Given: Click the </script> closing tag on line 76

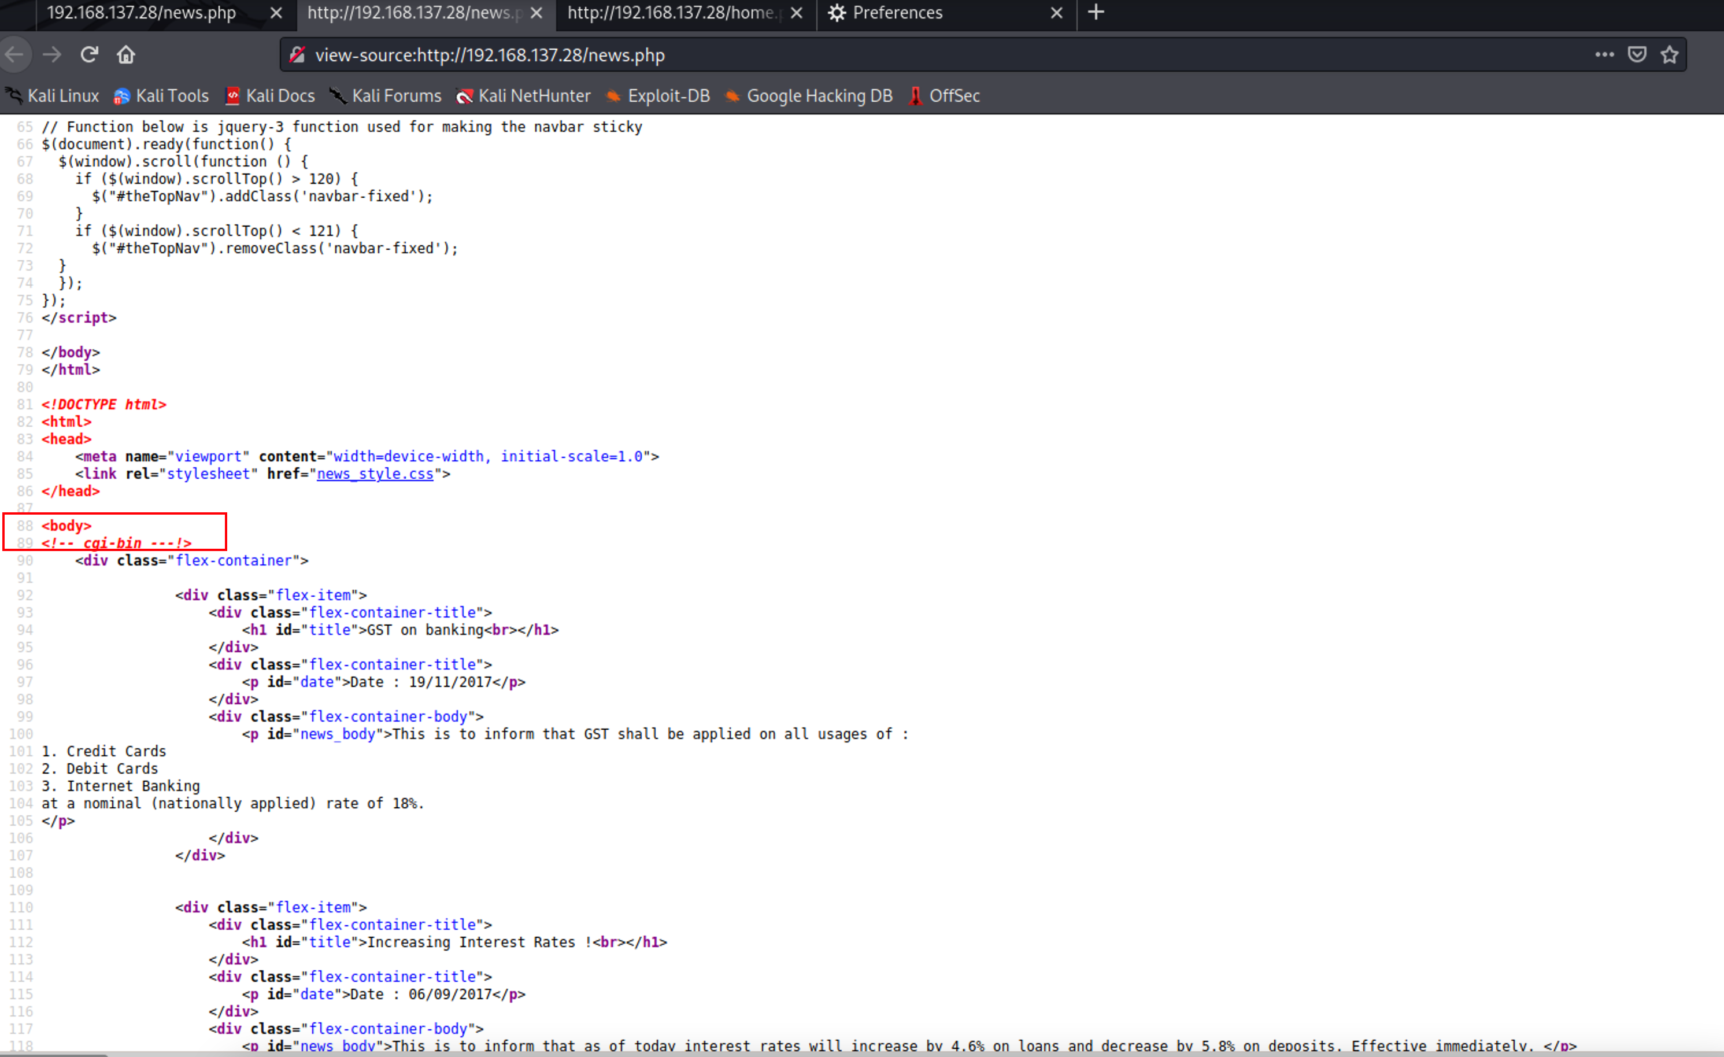Looking at the screenshot, I should click(x=79, y=318).
